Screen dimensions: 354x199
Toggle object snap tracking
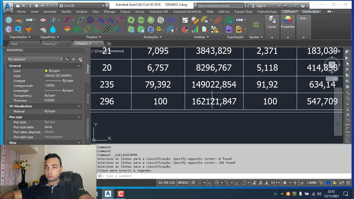(237, 183)
